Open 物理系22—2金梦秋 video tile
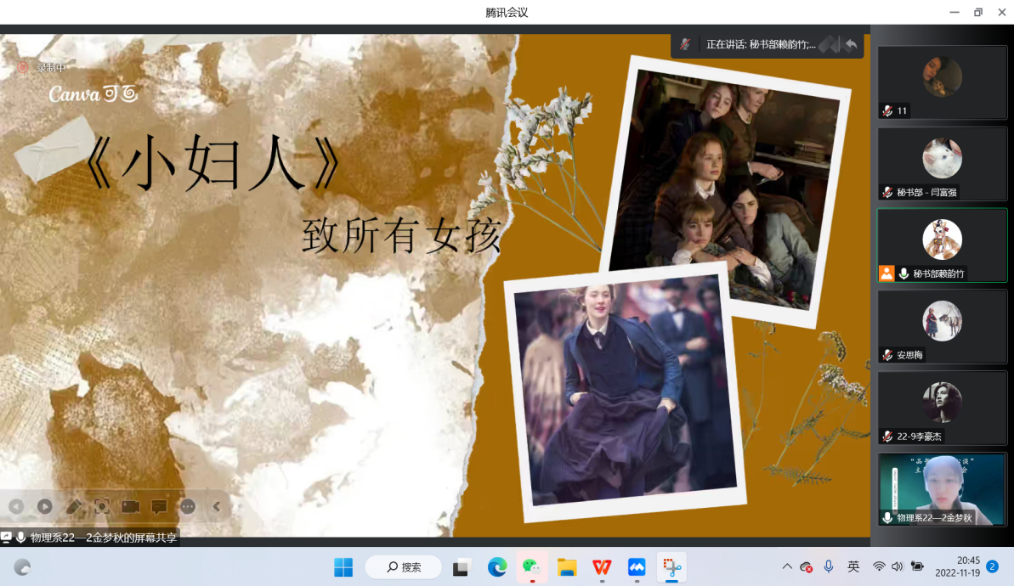Screen dimensions: 1014x586 coord(942,489)
